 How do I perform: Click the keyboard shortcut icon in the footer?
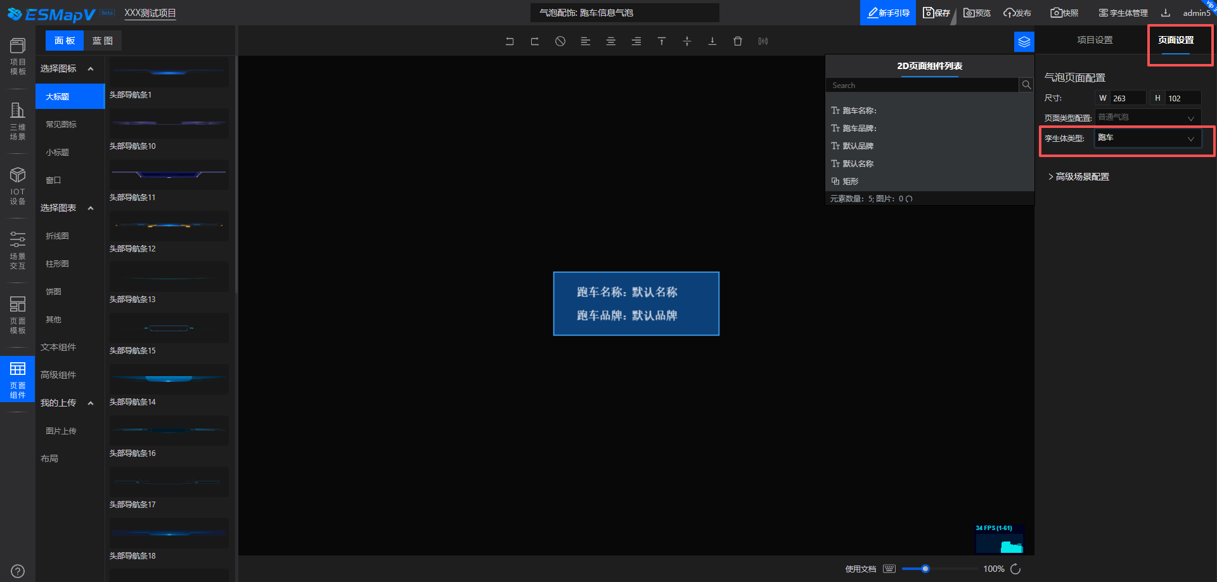click(x=889, y=569)
